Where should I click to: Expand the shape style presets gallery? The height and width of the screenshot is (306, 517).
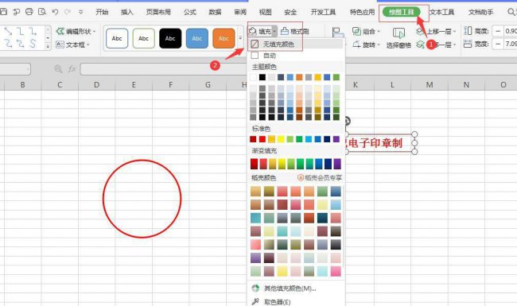pyautogui.click(x=240, y=38)
